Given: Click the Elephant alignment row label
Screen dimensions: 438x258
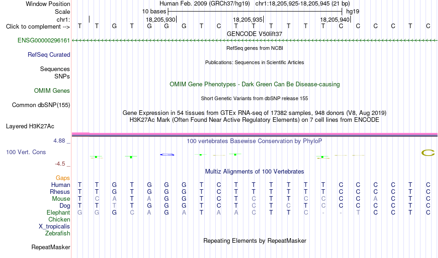Looking at the screenshot, I should 59,213.
